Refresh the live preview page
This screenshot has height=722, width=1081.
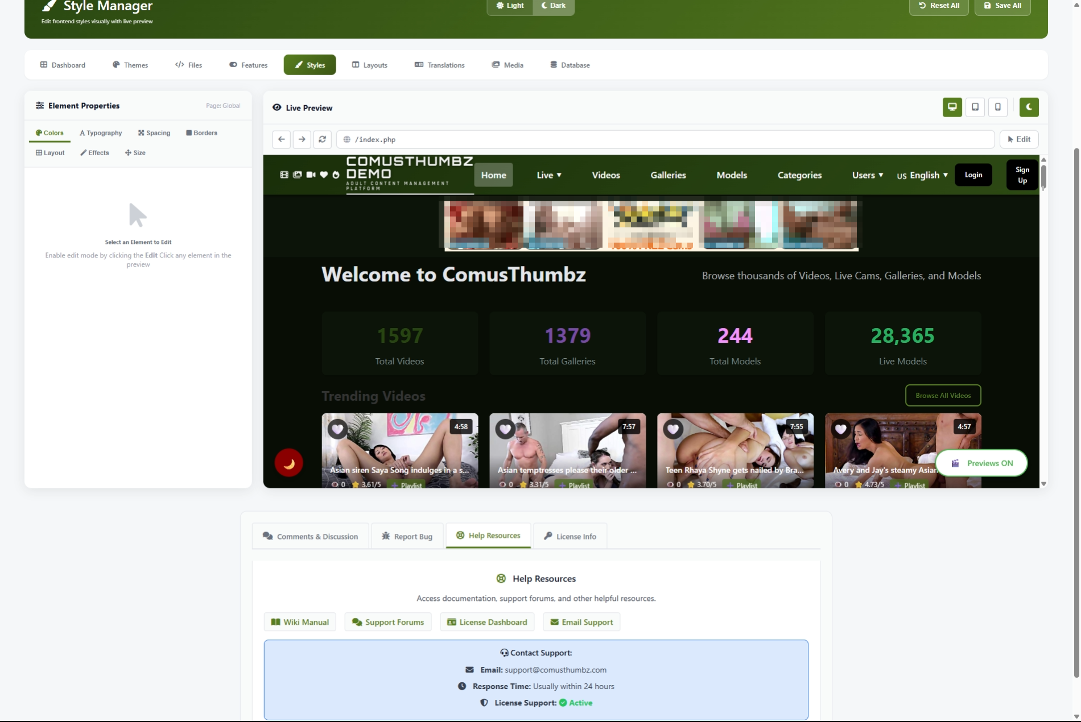[x=322, y=139]
